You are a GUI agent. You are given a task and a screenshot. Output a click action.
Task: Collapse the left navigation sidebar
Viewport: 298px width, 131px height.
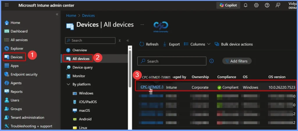57,15
